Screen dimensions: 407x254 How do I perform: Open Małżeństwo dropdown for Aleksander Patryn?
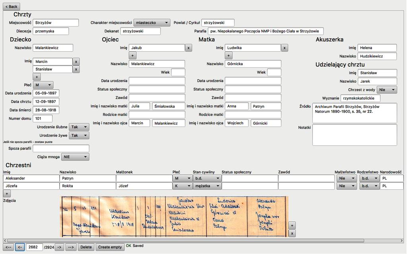pyautogui.click(x=347, y=179)
